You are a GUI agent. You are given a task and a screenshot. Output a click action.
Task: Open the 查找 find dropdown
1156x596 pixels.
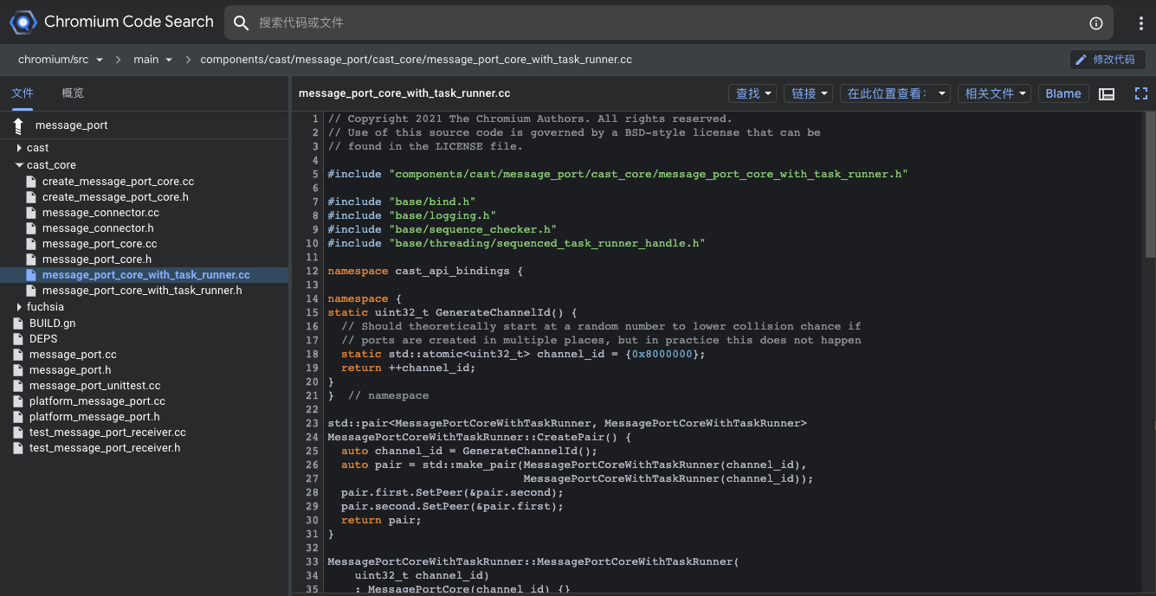[x=754, y=93]
